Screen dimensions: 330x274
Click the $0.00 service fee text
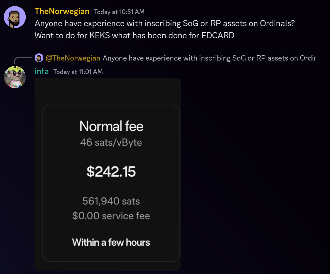coord(111,216)
